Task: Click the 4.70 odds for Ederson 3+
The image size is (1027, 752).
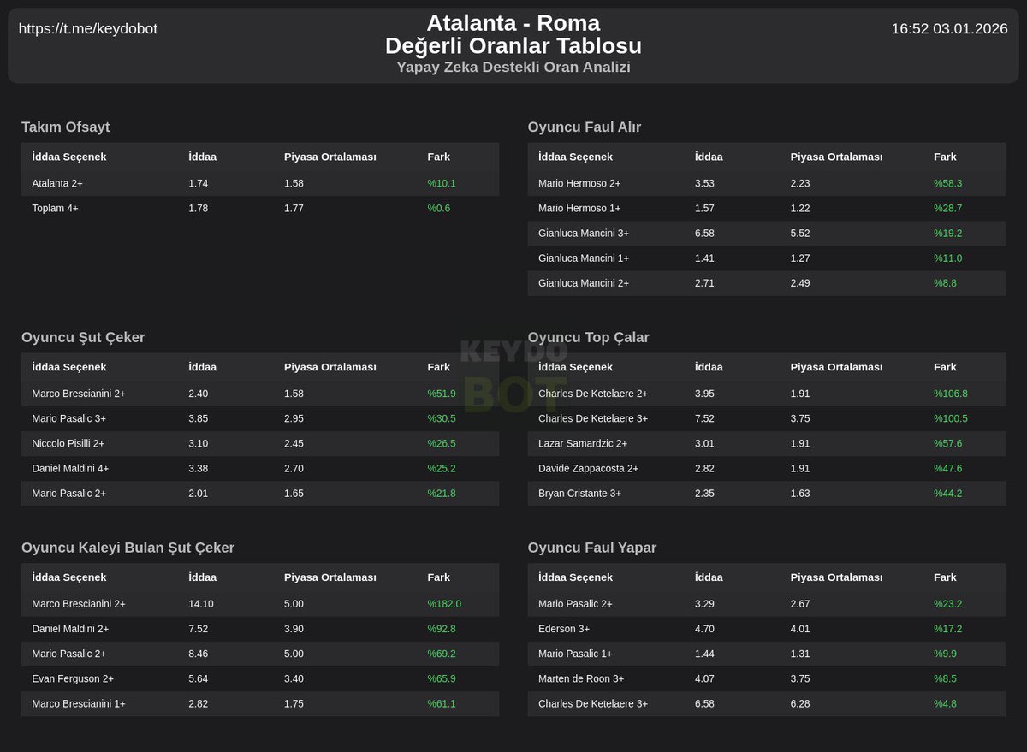Action: pyautogui.click(x=704, y=628)
